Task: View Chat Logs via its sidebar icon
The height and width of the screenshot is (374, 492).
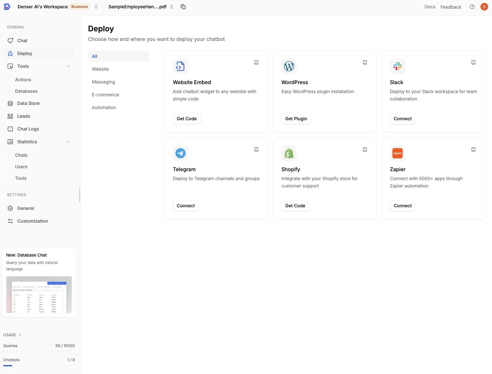Action: pyautogui.click(x=10, y=129)
